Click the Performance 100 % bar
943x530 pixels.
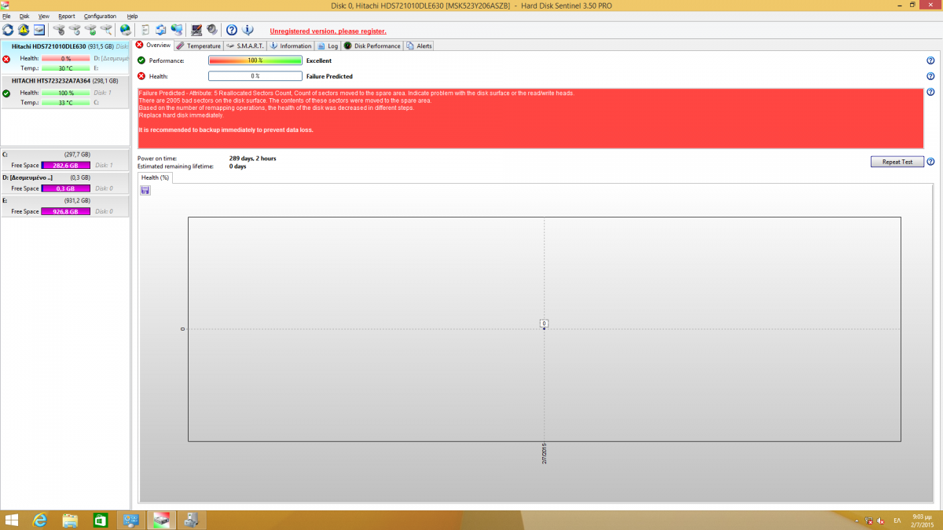click(255, 60)
